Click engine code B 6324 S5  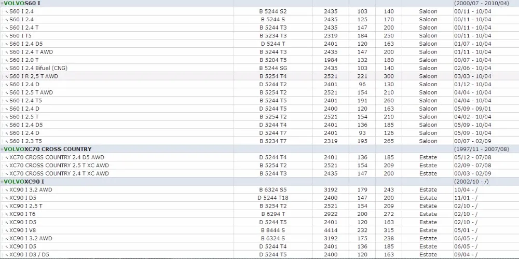(273, 190)
